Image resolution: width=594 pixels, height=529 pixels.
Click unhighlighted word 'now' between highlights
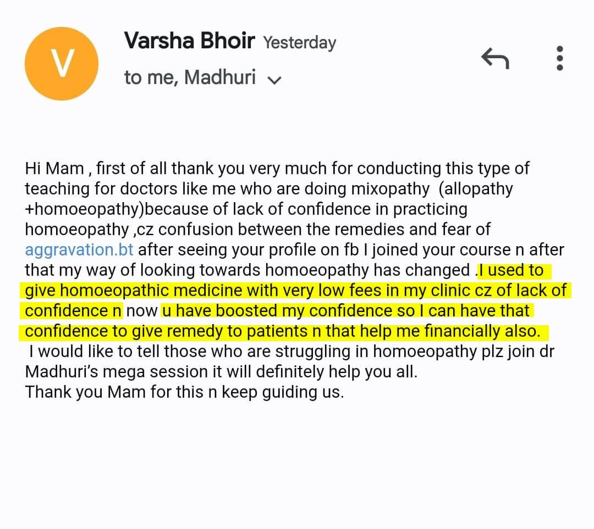(x=142, y=311)
